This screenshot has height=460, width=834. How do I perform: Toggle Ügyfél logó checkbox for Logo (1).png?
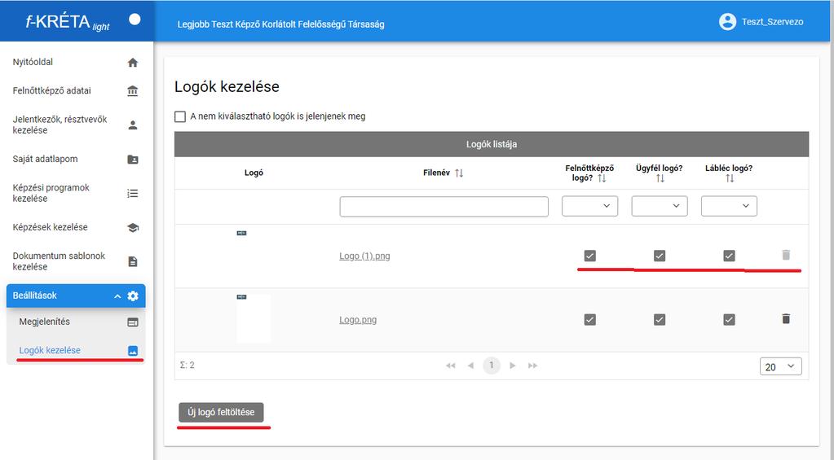pyautogui.click(x=660, y=256)
